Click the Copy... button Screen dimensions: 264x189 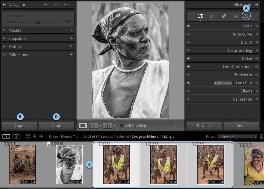[20, 126]
